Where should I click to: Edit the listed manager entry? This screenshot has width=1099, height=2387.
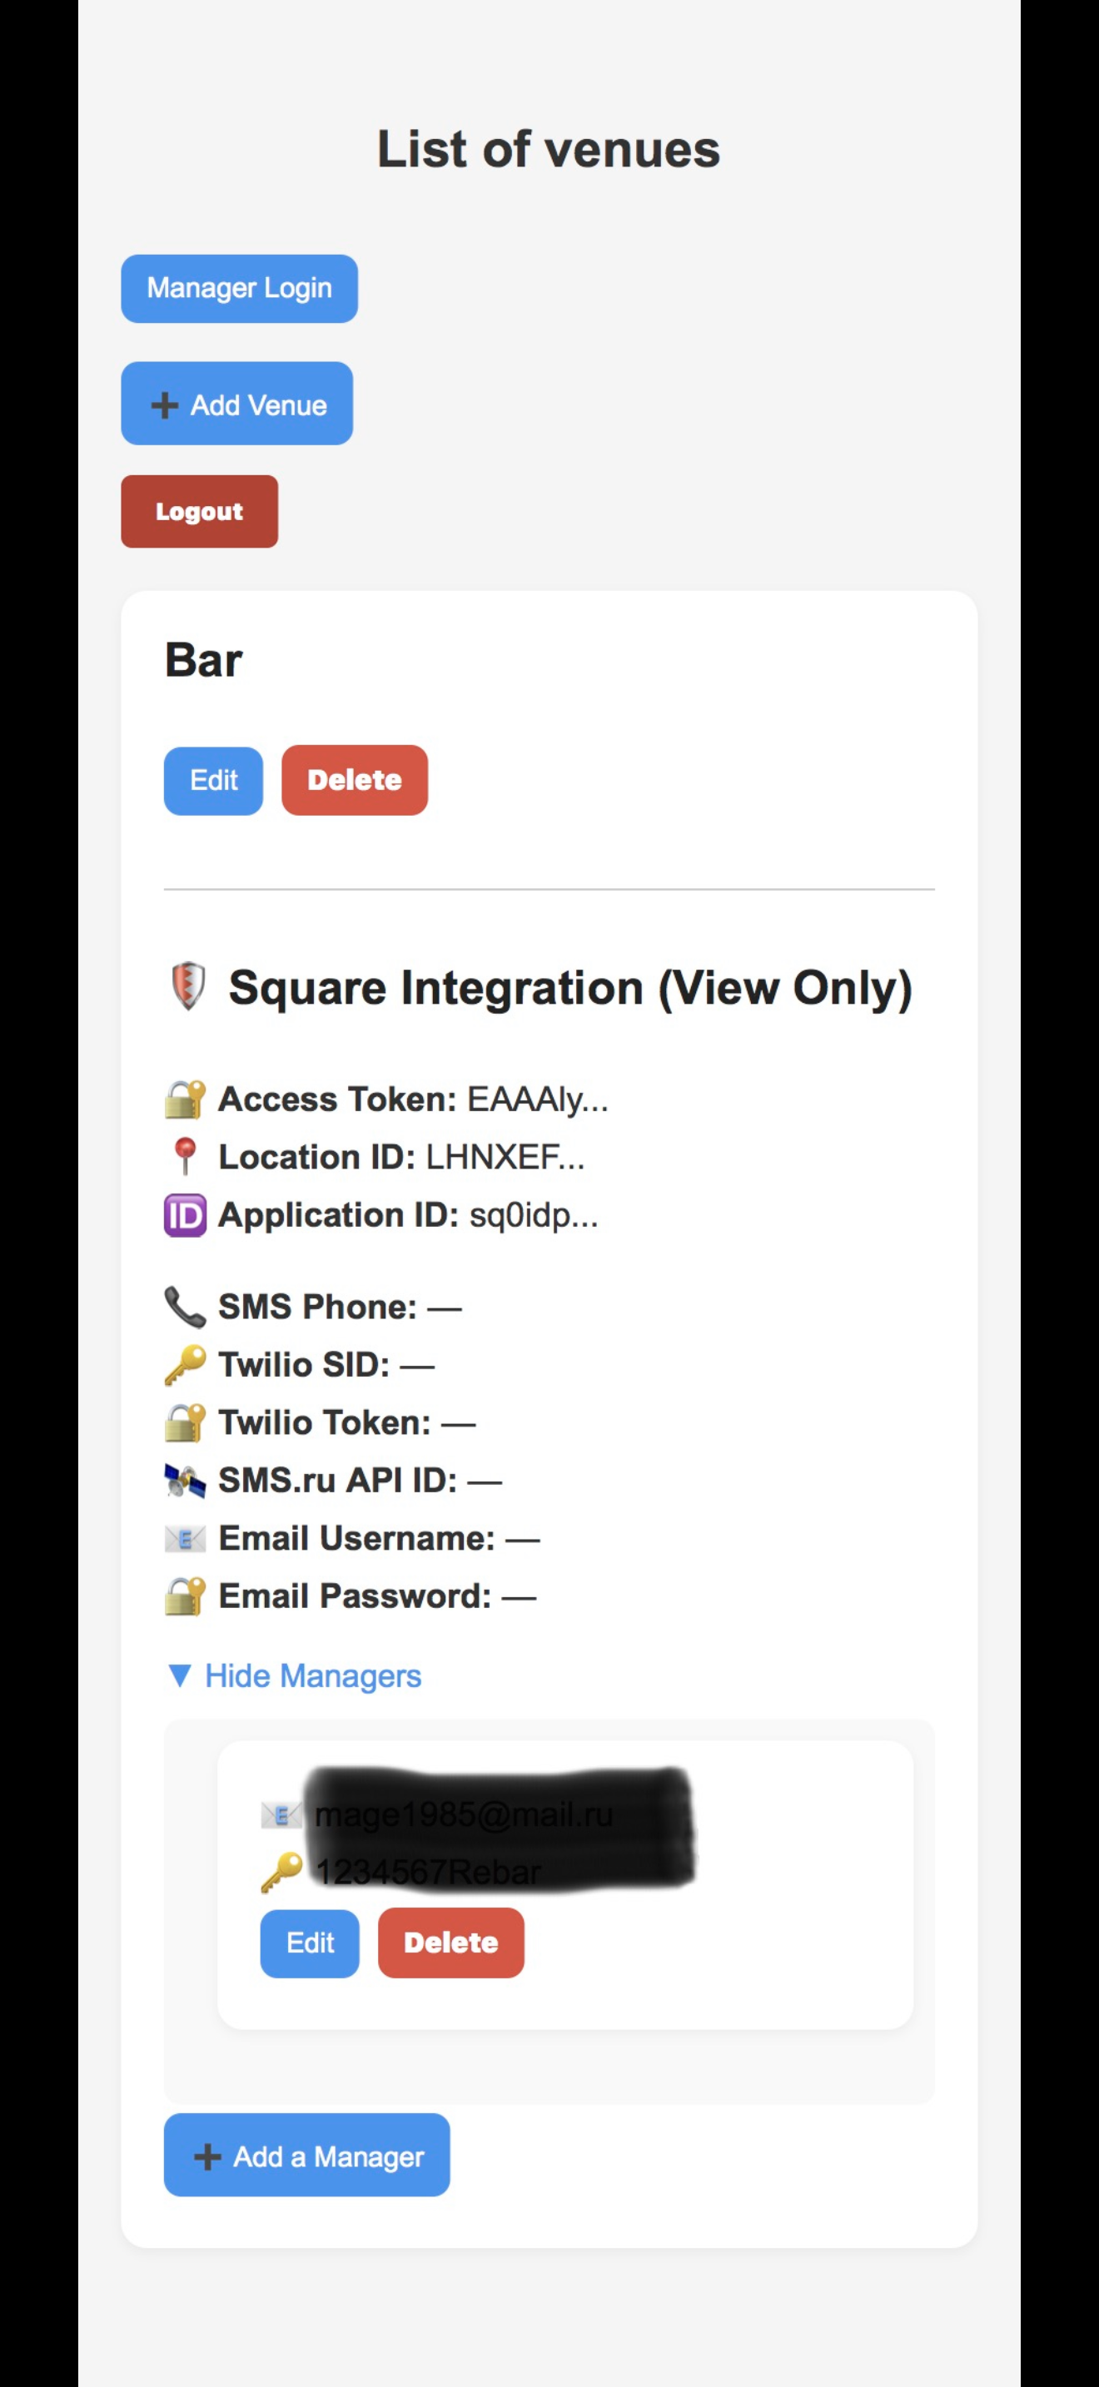310,1943
